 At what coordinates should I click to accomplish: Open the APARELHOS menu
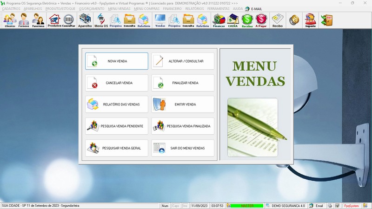tap(33, 9)
